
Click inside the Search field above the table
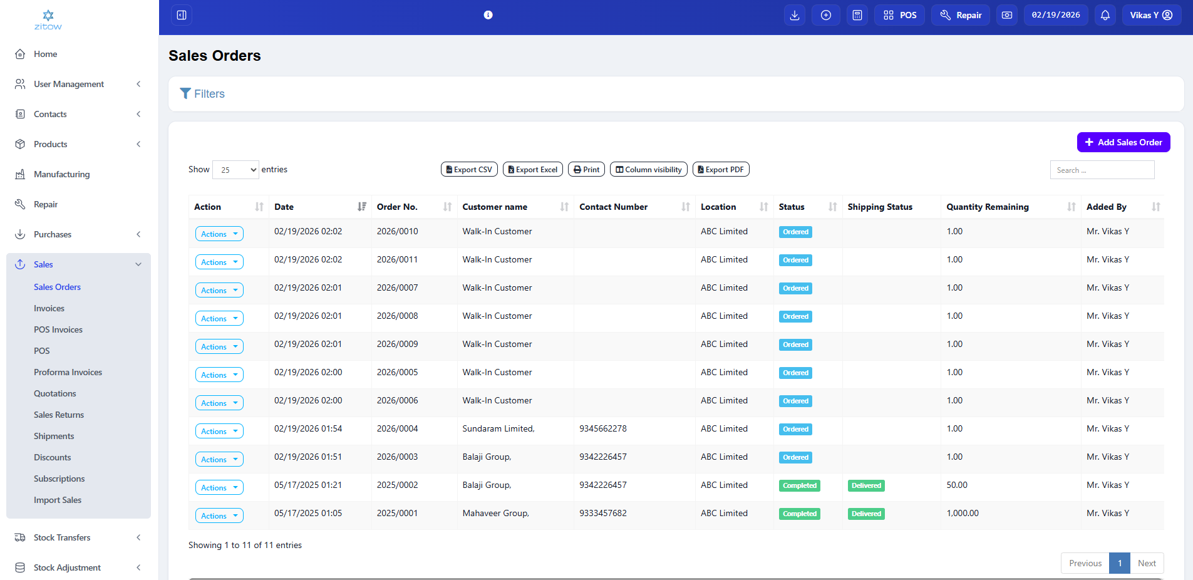(x=1102, y=169)
